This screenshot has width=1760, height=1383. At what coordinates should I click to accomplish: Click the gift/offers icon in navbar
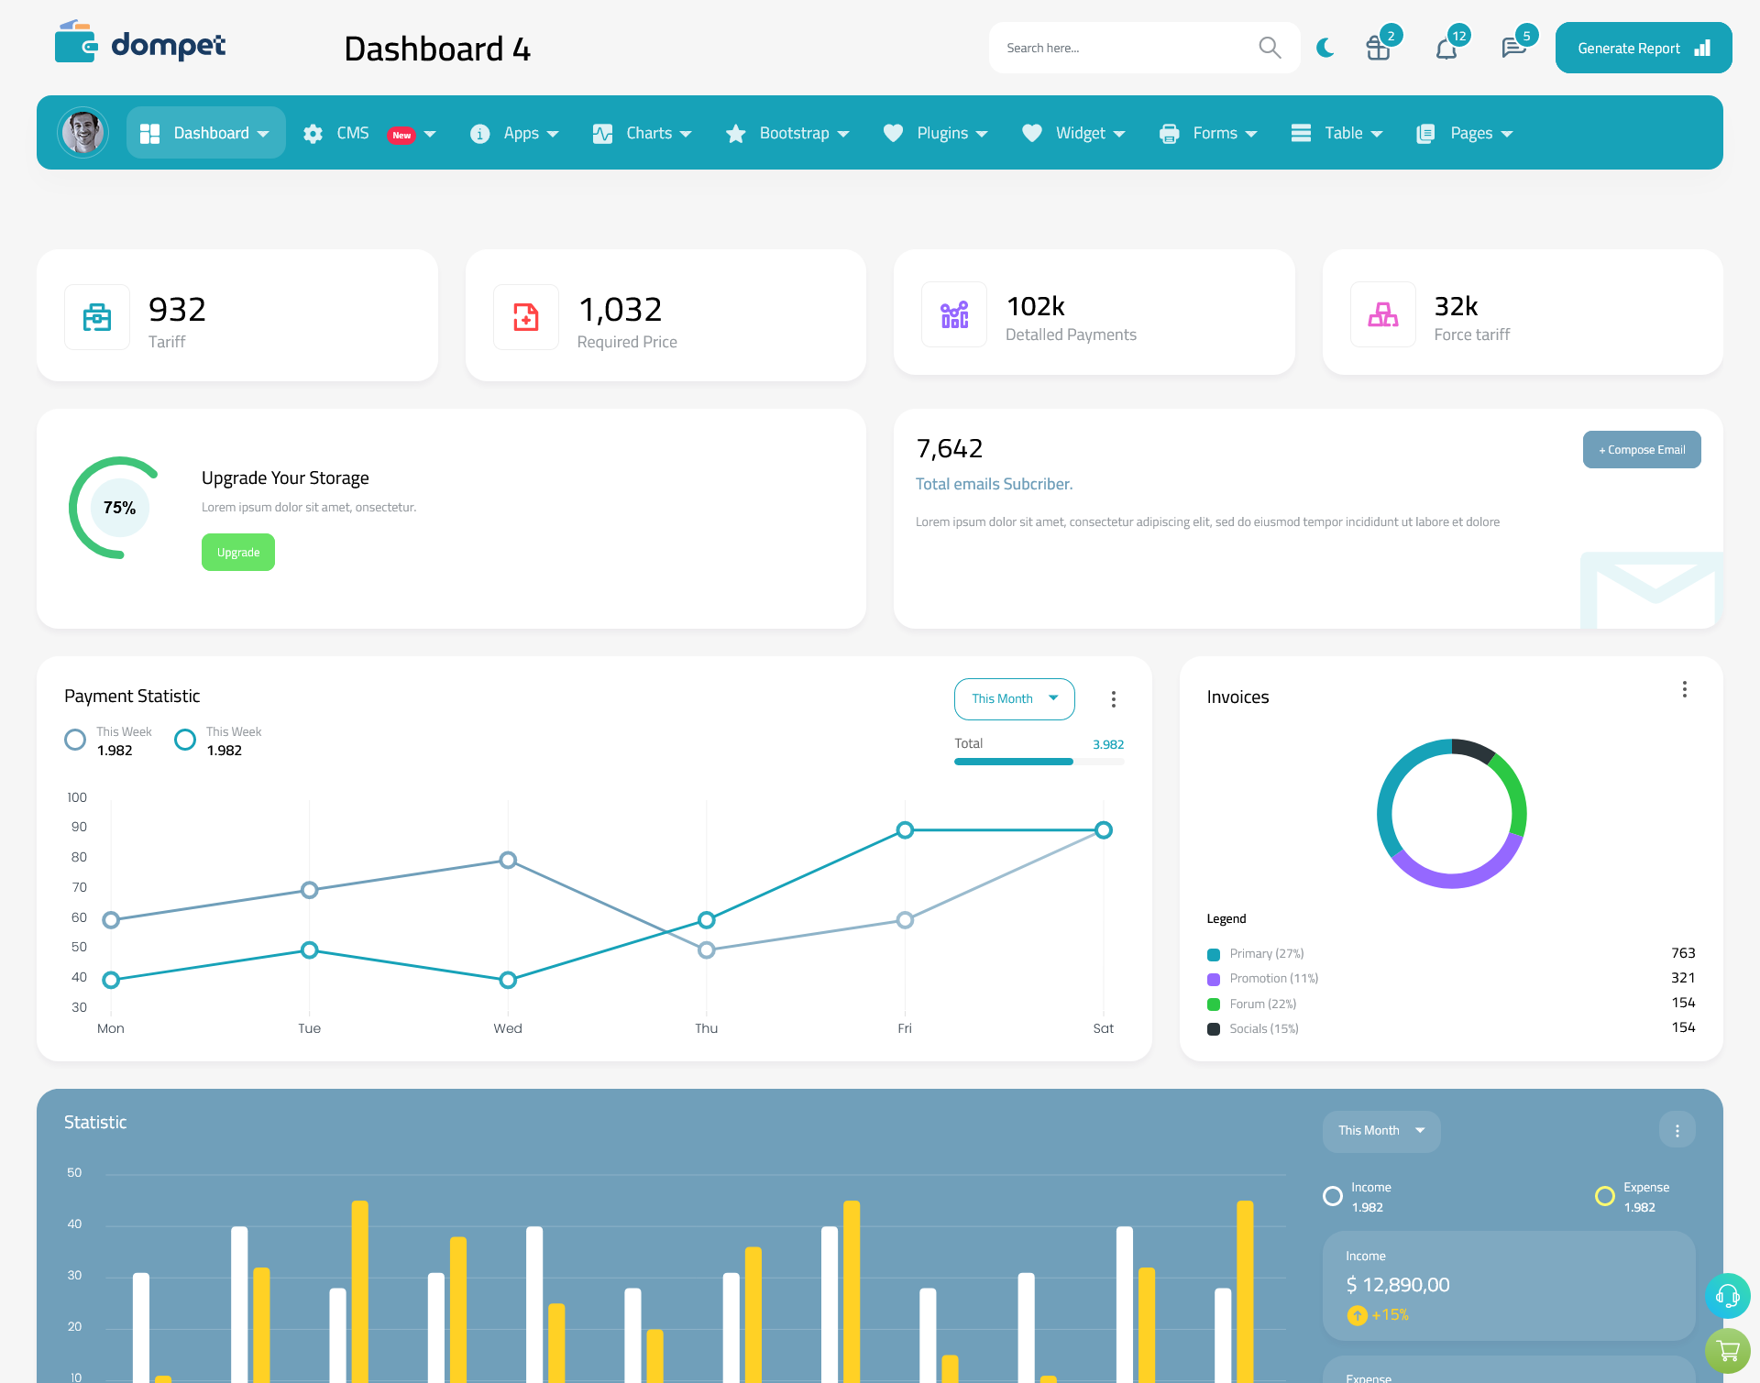point(1379,47)
